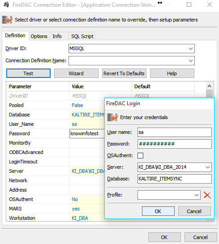Toggle the OSAuthent checkbox in login dialog
This screenshot has height=244, width=219.
point(140,155)
